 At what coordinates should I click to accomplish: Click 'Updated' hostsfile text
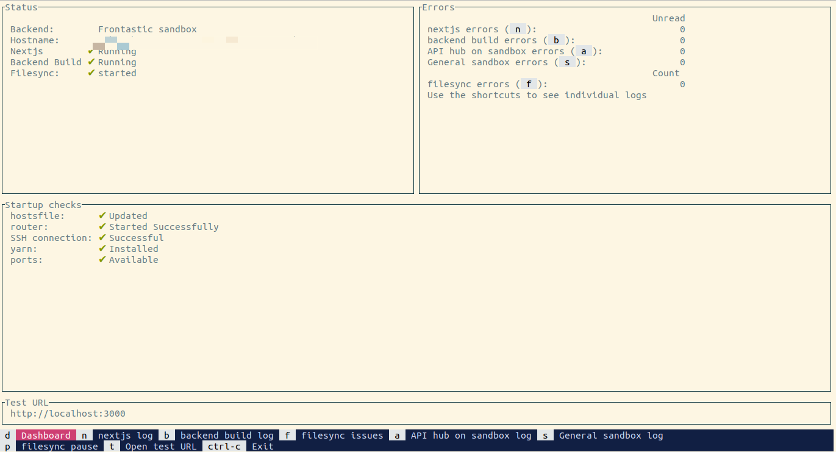pos(128,216)
